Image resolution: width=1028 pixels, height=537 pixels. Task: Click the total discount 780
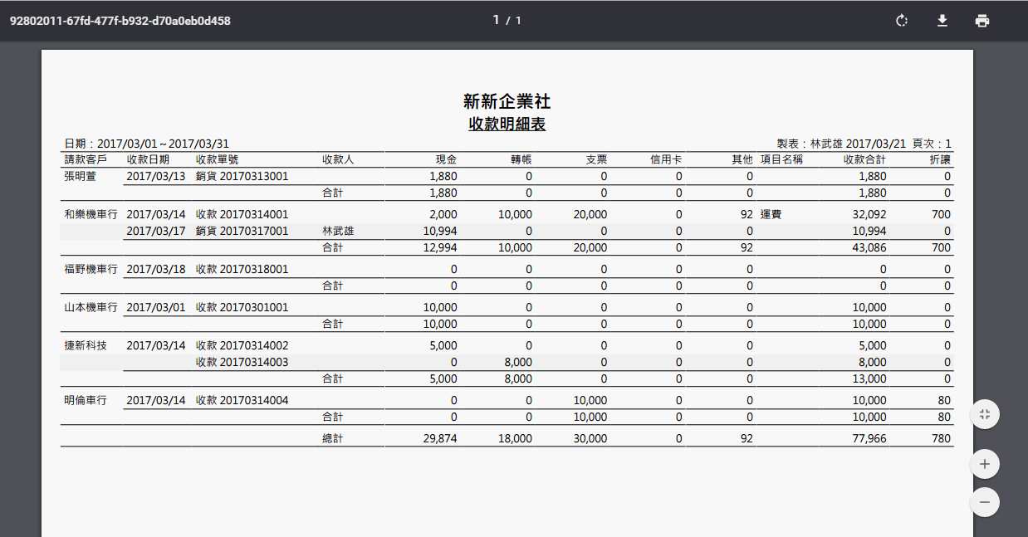tap(941, 438)
